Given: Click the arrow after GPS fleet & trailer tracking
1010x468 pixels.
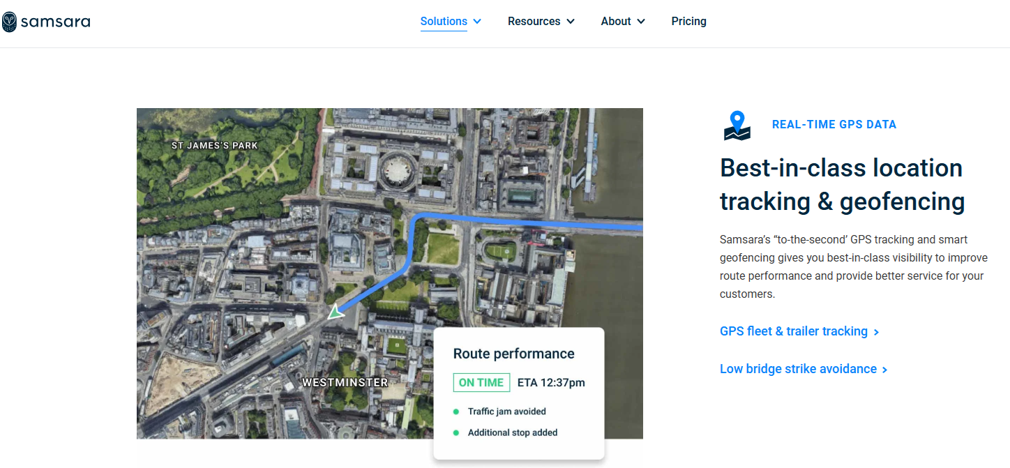Looking at the screenshot, I should [877, 332].
